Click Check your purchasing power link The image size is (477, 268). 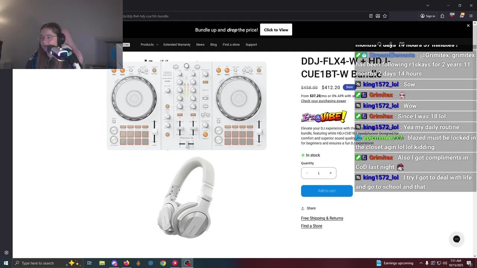coord(323,101)
